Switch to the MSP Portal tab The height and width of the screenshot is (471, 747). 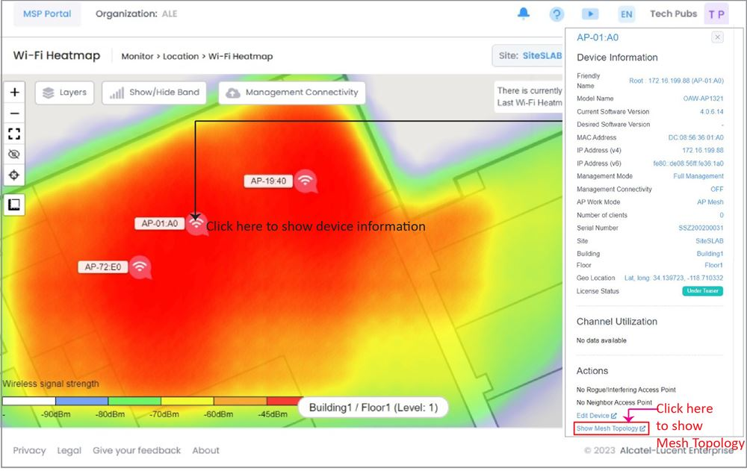coord(46,13)
